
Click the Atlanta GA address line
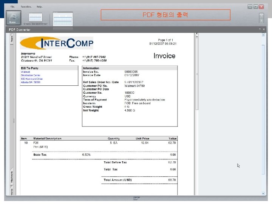coord(31,82)
